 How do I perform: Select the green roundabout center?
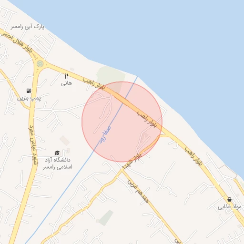[40, 64]
